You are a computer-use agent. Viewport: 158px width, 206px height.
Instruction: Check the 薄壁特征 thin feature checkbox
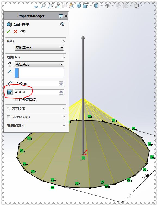[x=8, y=117]
